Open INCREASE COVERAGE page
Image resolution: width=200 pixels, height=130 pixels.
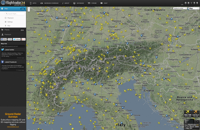[49, 3]
